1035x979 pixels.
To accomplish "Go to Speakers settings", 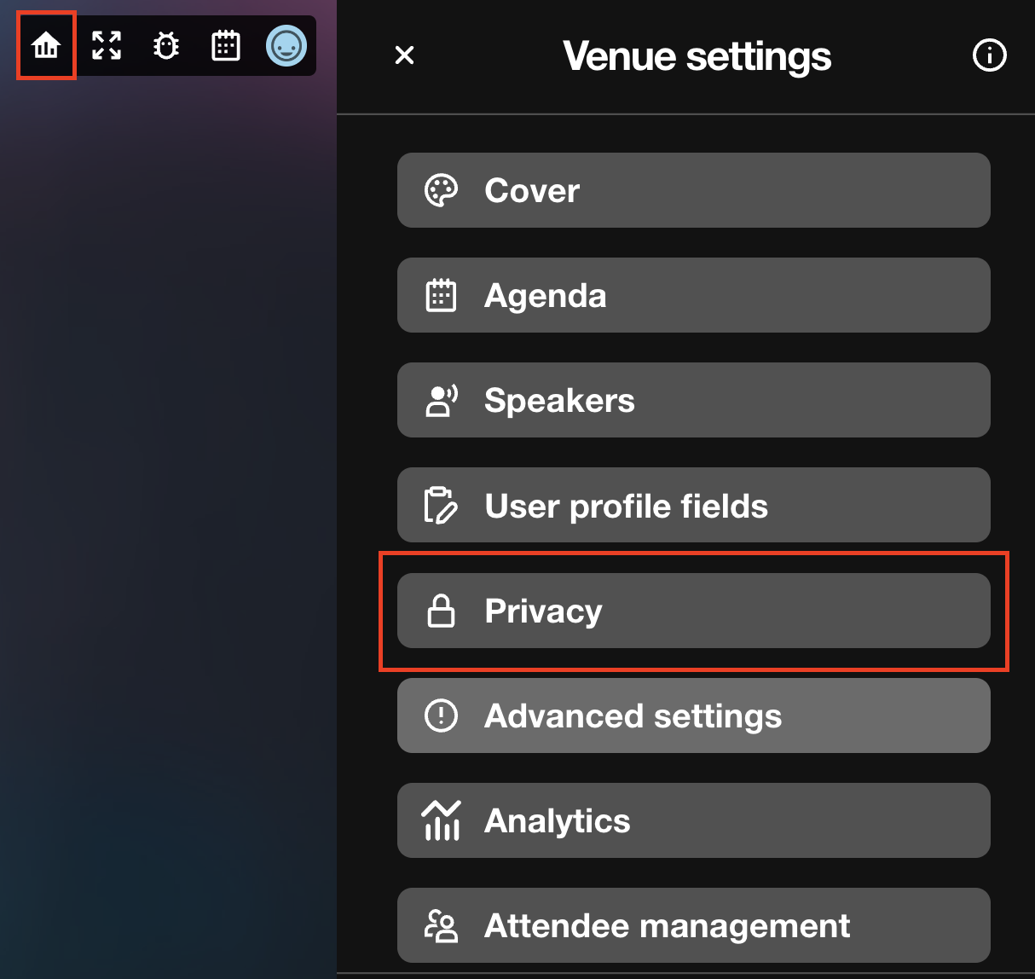I will [x=693, y=400].
